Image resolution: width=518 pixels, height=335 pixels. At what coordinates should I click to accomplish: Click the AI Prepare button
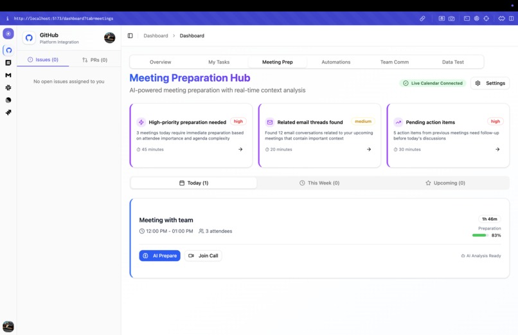click(159, 256)
